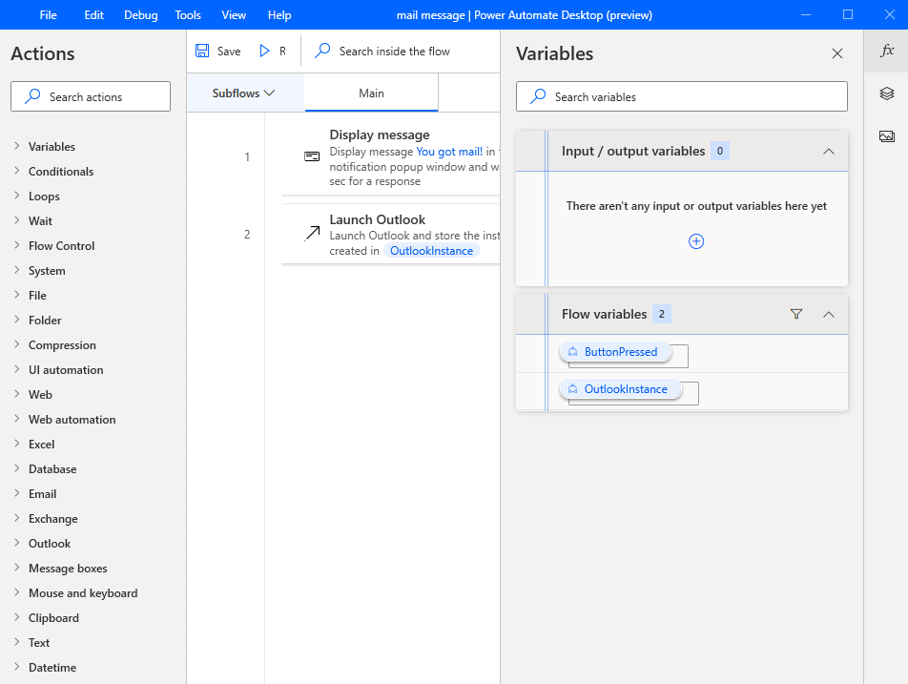Open the Edit menu
The height and width of the screenshot is (684, 908).
[93, 15]
